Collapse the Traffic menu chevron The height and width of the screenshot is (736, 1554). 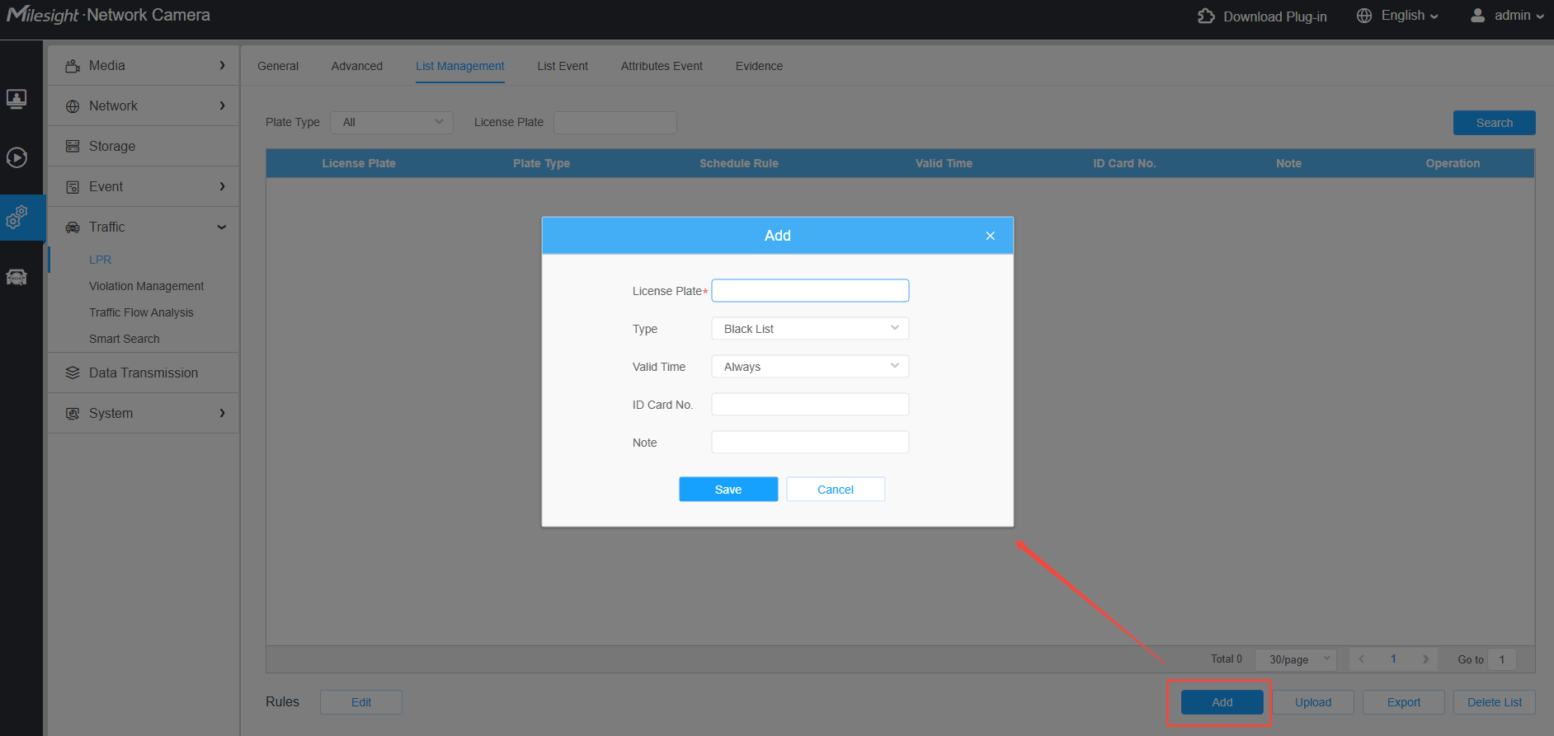(222, 227)
